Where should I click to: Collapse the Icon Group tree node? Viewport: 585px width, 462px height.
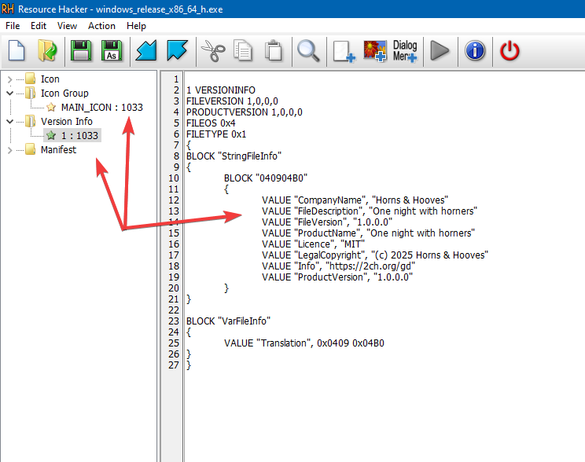click(x=10, y=93)
